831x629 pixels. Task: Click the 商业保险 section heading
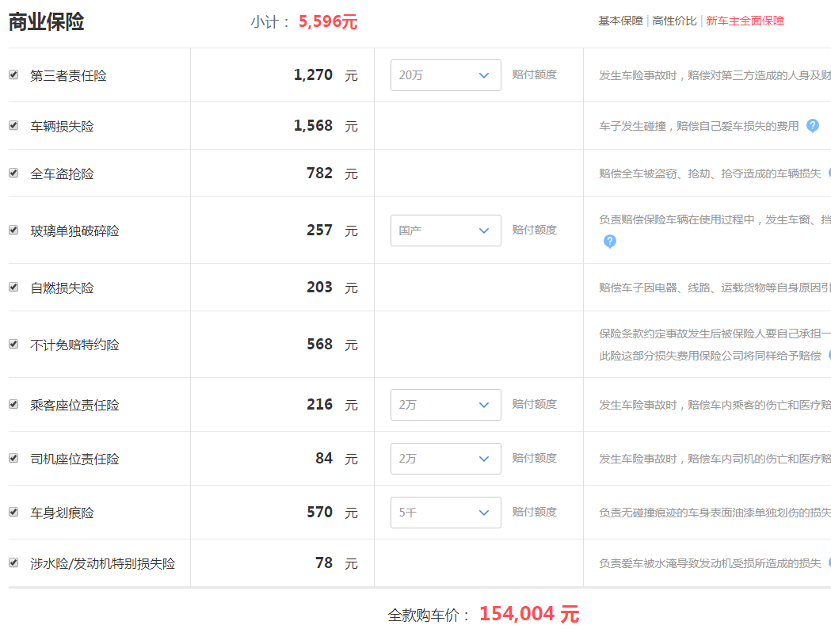point(46,21)
